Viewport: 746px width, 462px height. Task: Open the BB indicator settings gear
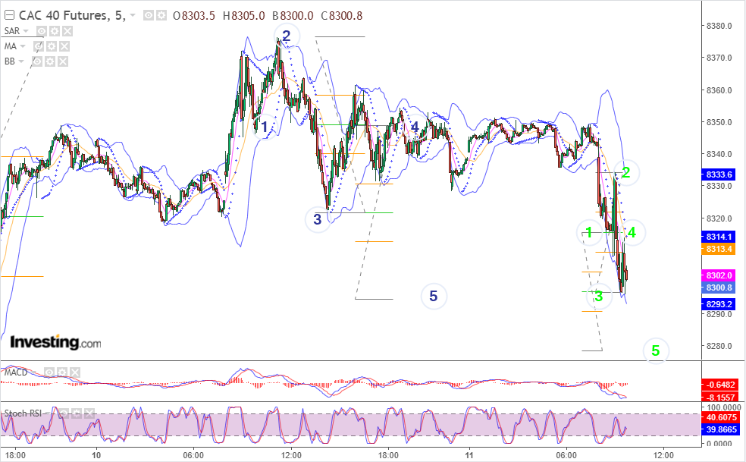click(50, 61)
